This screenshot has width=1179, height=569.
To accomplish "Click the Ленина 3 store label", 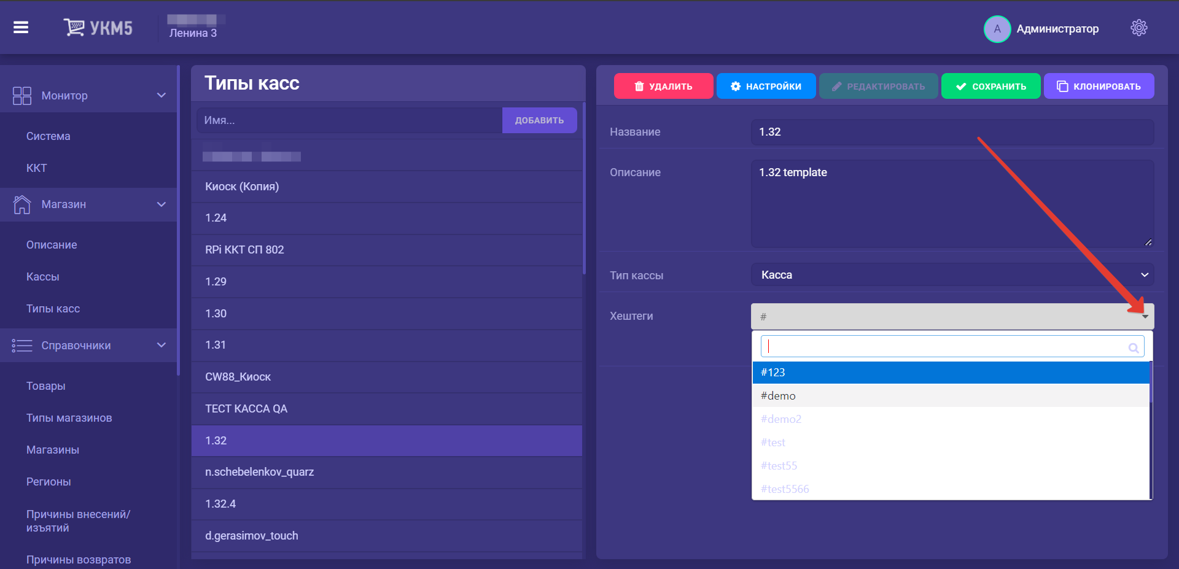I will tap(193, 33).
